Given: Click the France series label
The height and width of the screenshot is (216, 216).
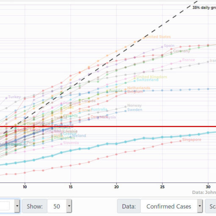Looking at the screenshot, I should coord(188,60).
